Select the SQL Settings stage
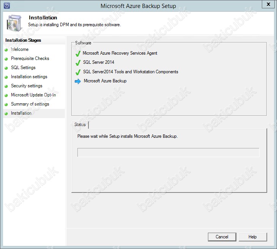The height and width of the screenshot is (249, 277). pyautogui.click(x=23, y=68)
